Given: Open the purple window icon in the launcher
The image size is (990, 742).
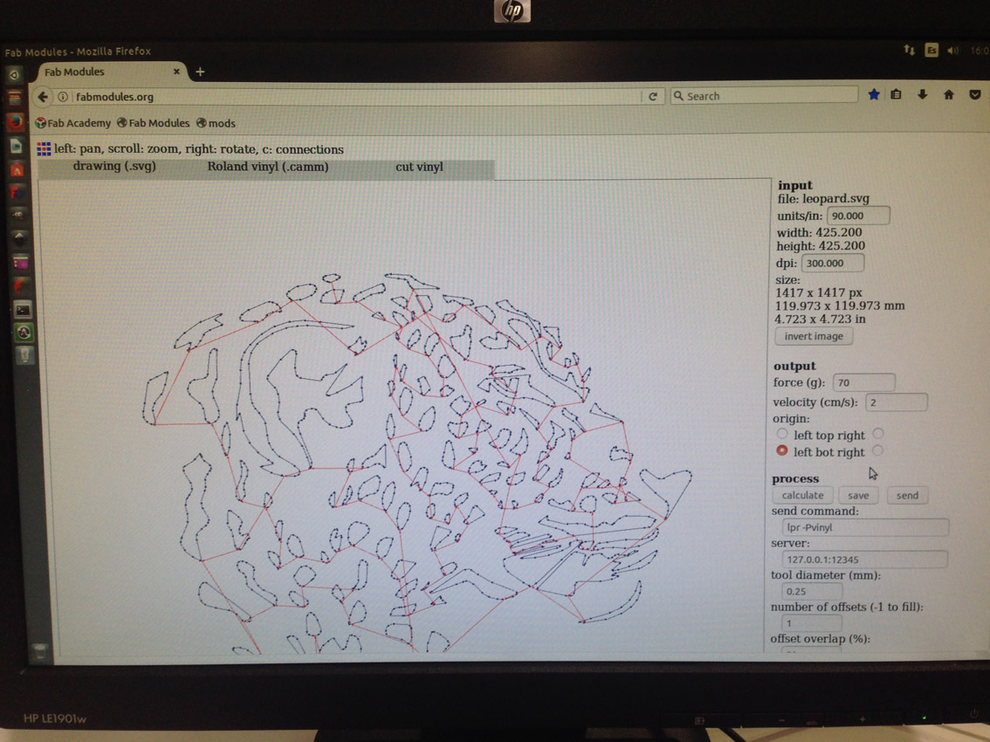Looking at the screenshot, I should tap(21, 262).
